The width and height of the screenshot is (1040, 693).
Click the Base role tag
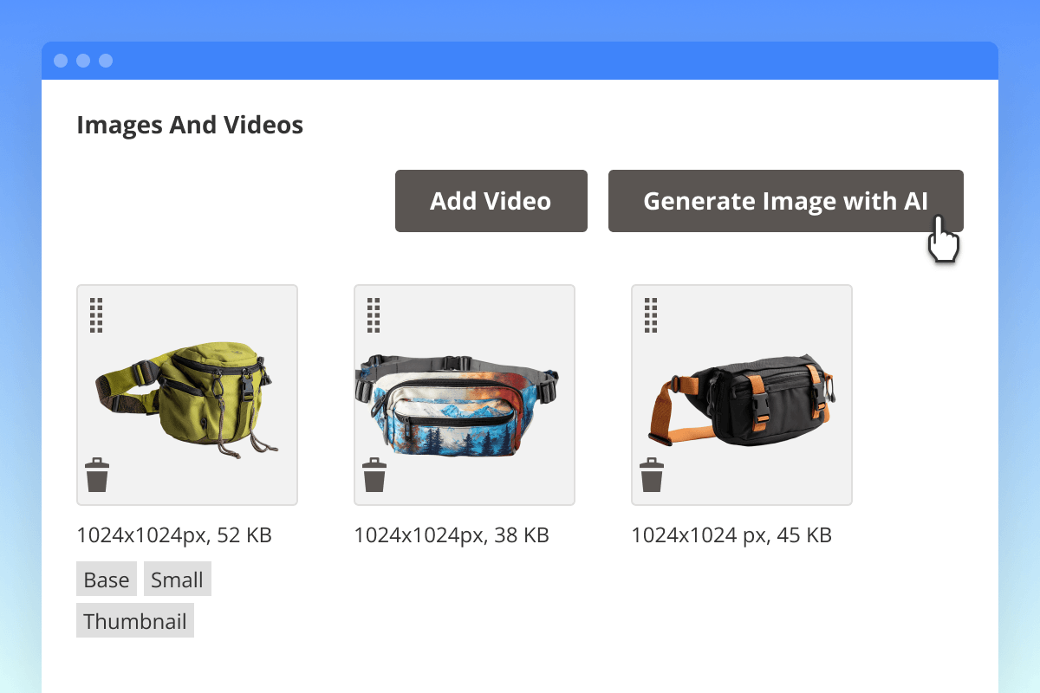tap(107, 580)
